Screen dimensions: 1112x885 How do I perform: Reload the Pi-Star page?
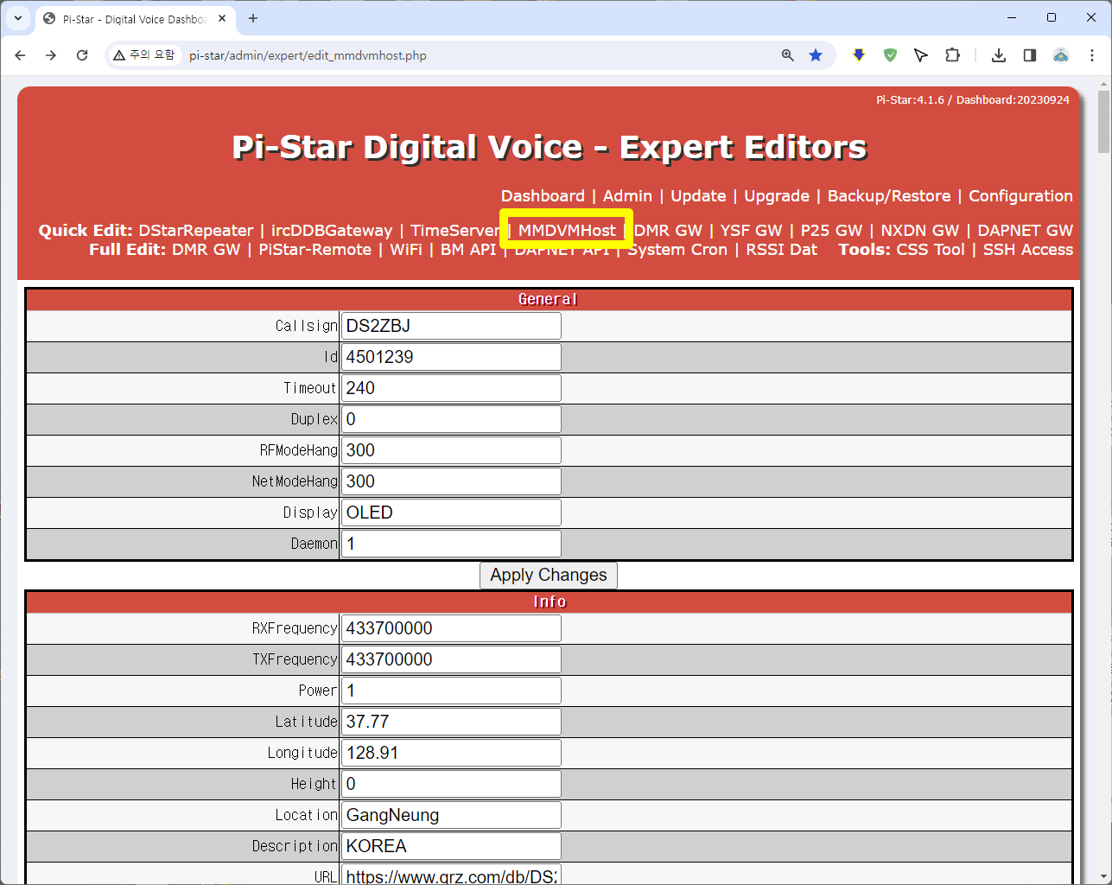click(82, 55)
